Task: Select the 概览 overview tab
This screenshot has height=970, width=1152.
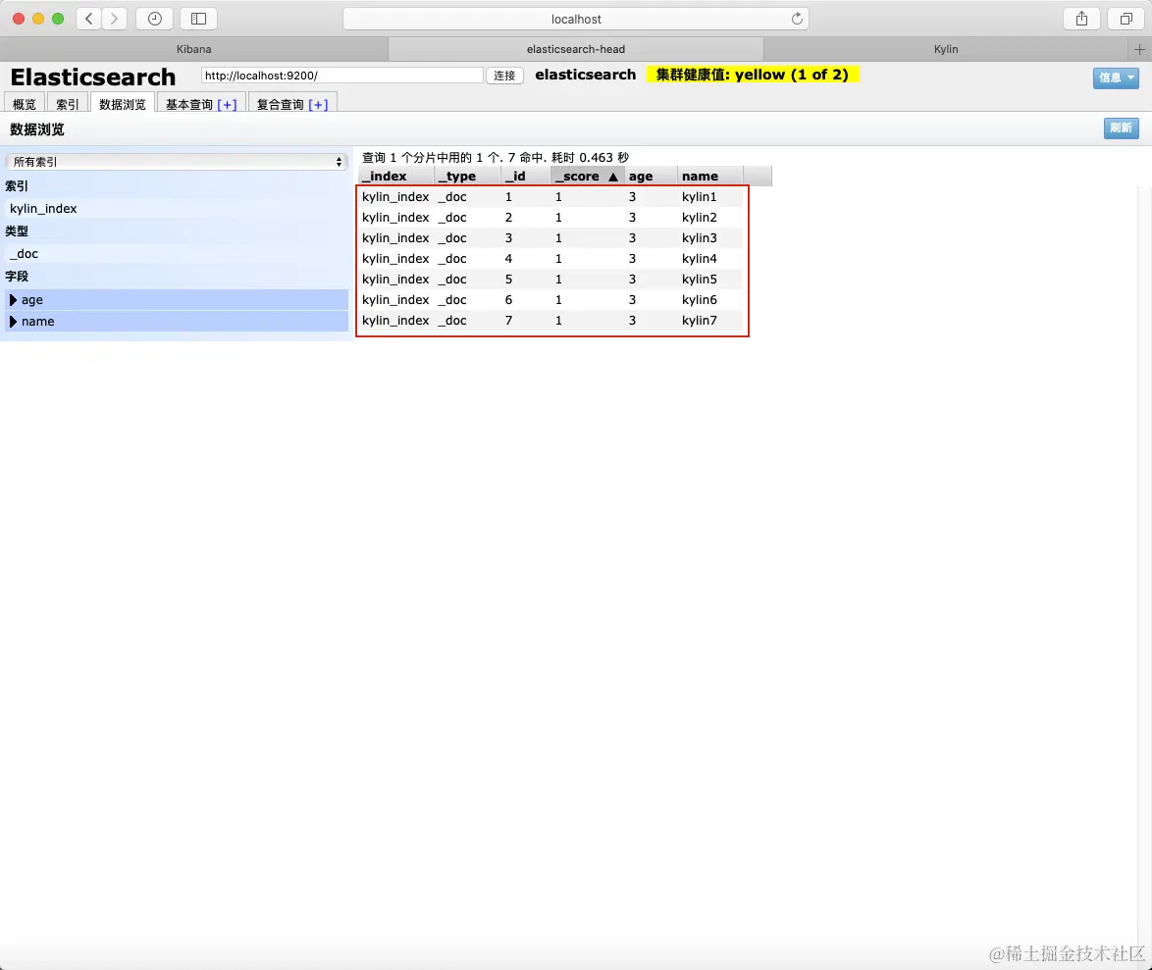Action: [x=24, y=103]
